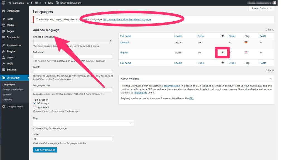Click set them all to default language link
The image size is (285, 160).
127,19
